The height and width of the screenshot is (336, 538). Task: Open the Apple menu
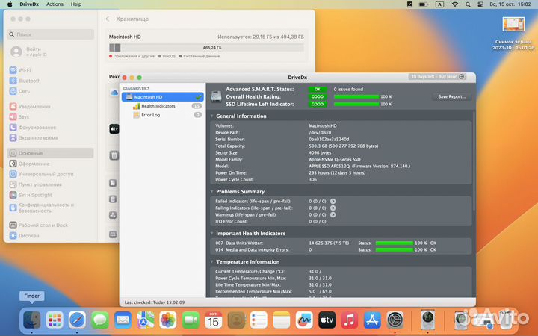tap(10, 4)
